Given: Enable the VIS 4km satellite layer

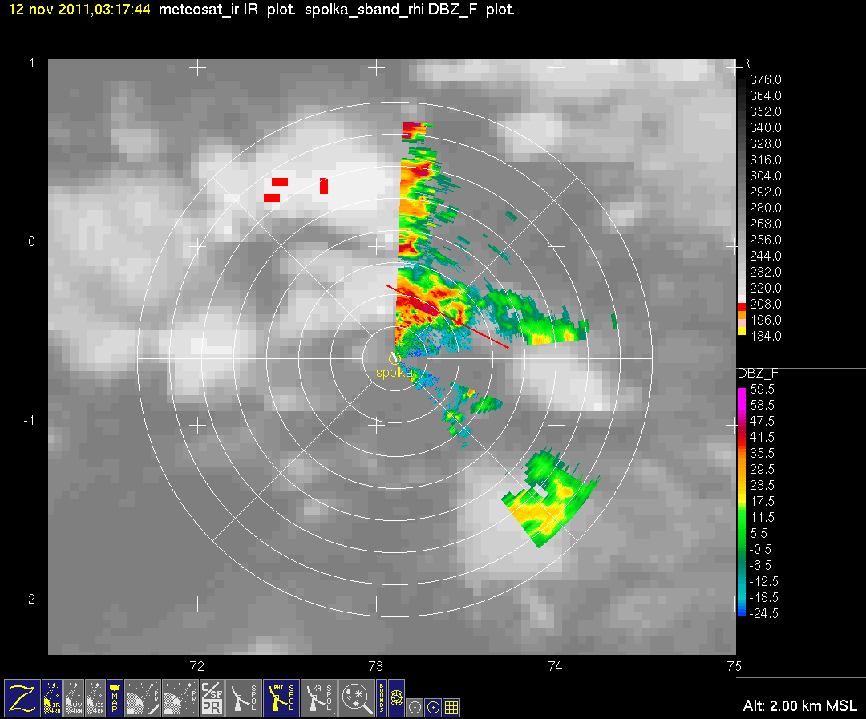Looking at the screenshot, I should tap(95, 698).
